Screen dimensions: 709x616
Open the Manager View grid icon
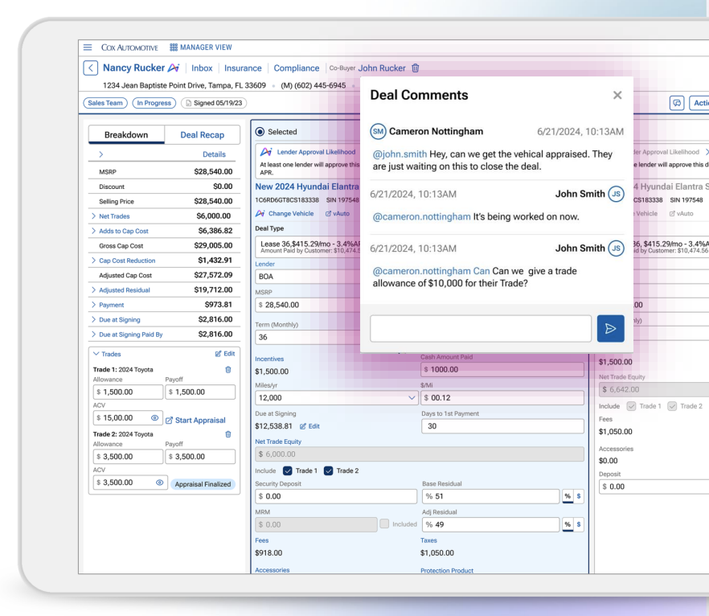point(173,47)
